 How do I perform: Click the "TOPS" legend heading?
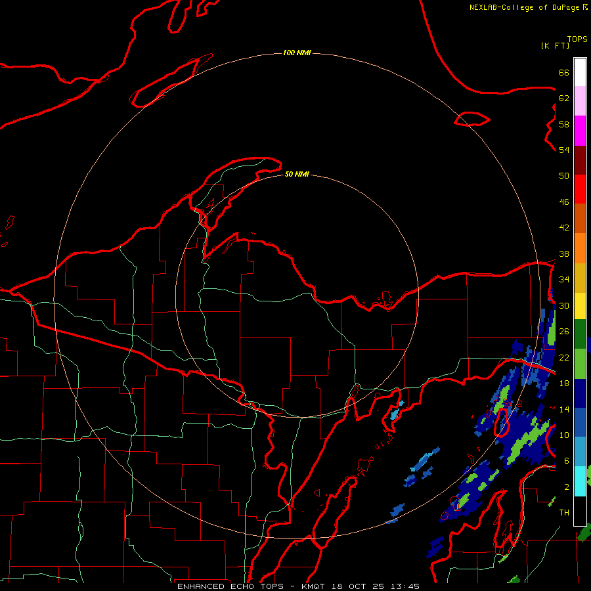577,39
